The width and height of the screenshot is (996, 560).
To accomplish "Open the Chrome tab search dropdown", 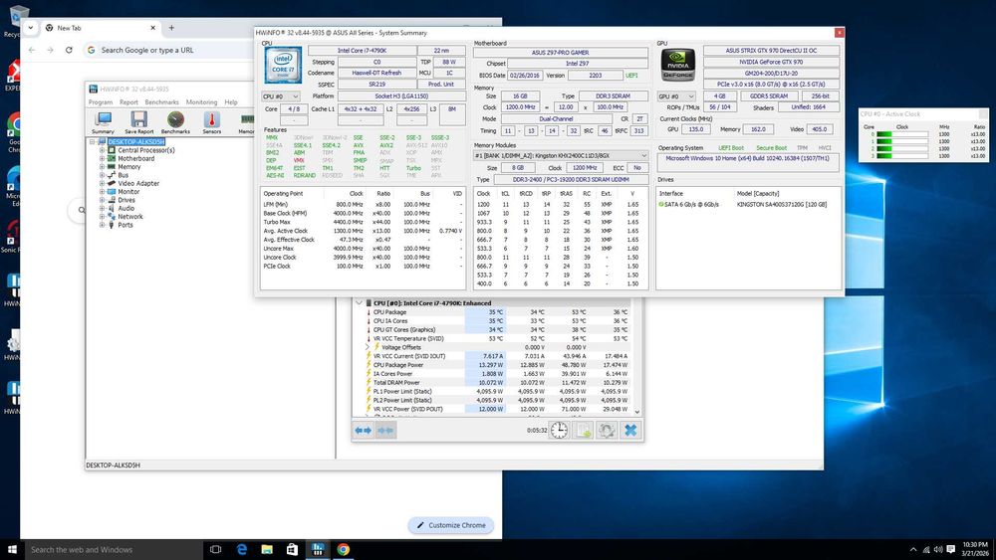I will pyautogui.click(x=31, y=28).
